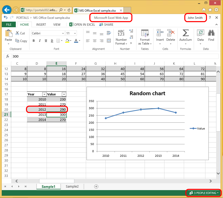Click the John Smith user name
This screenshot has height=198, width=223.
[x=195, y=18]
